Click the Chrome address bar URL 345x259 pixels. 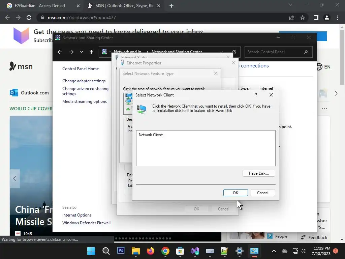click(x=82, y=18)
